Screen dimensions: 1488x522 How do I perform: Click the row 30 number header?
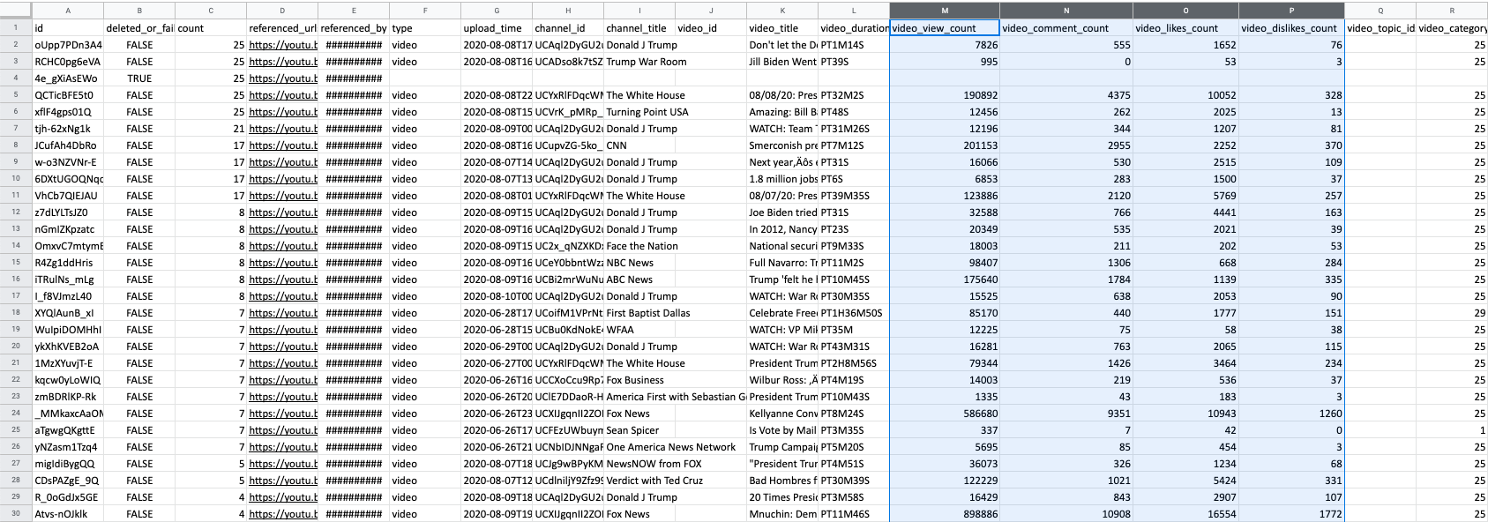[x=16, y=514]
